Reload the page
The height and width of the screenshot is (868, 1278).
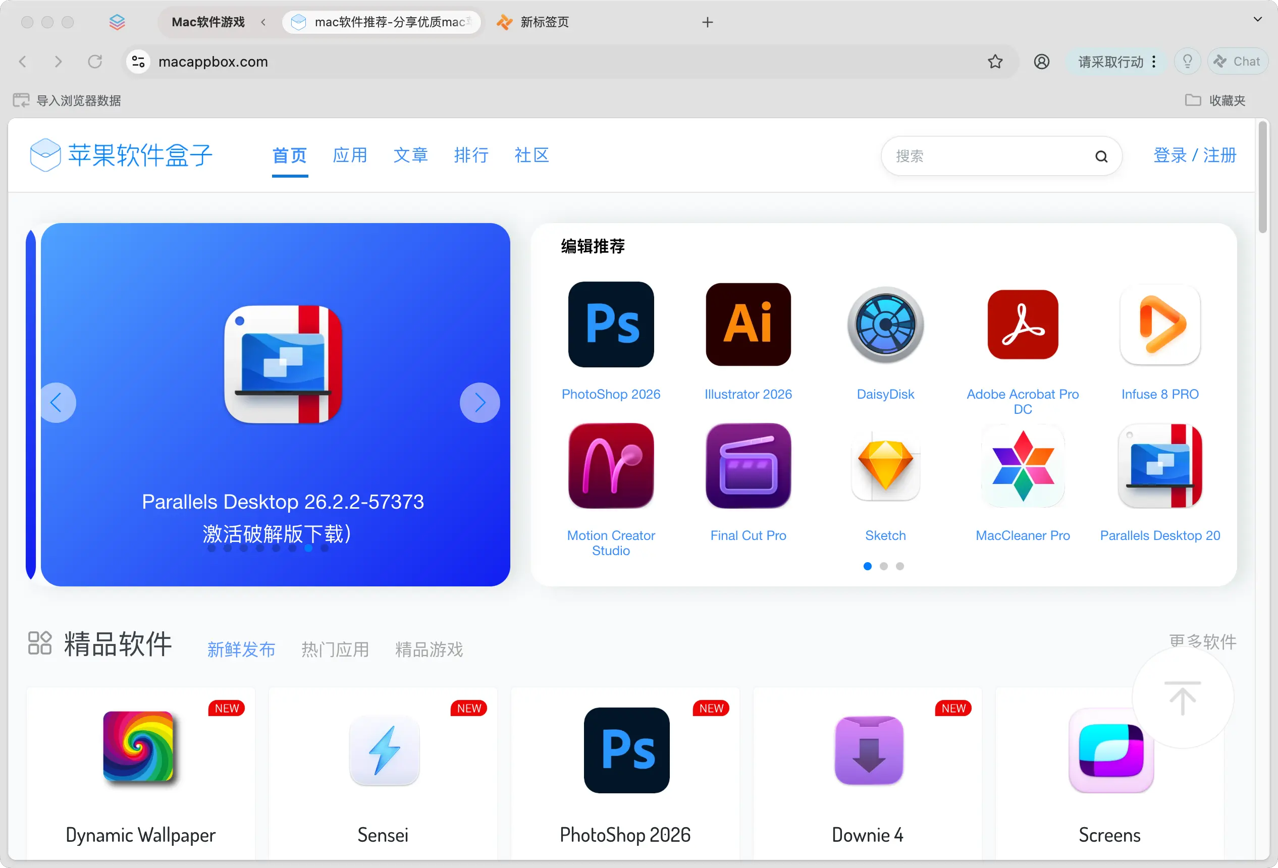[x=94, y=62]
